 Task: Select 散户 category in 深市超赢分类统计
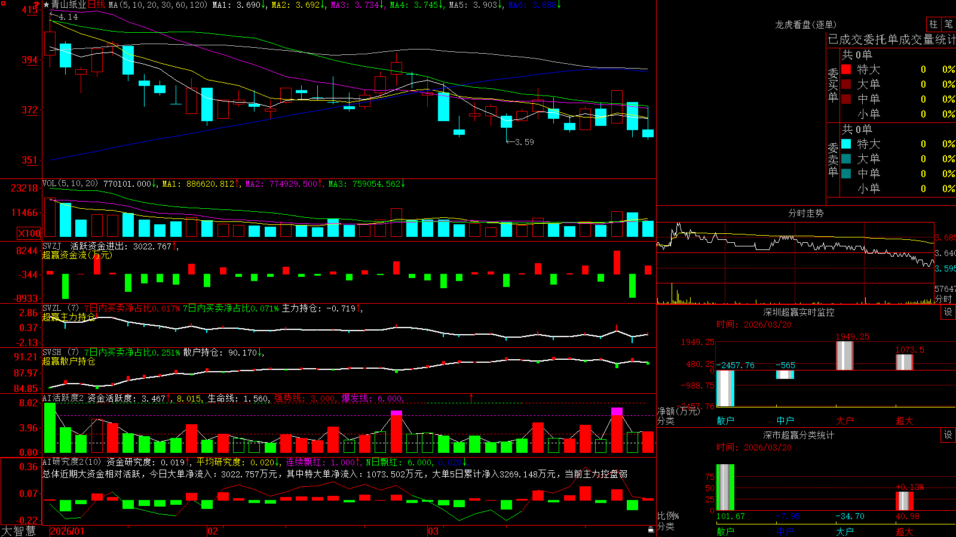tap(725, 531)
